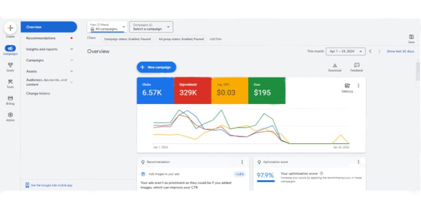421x210 pixels.
Task: Click the Save icon at top right
Action: click(x=411, y=37)
